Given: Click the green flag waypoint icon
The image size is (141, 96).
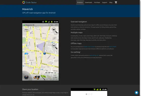Looking at the screenshot, I should tap(43, 77).
